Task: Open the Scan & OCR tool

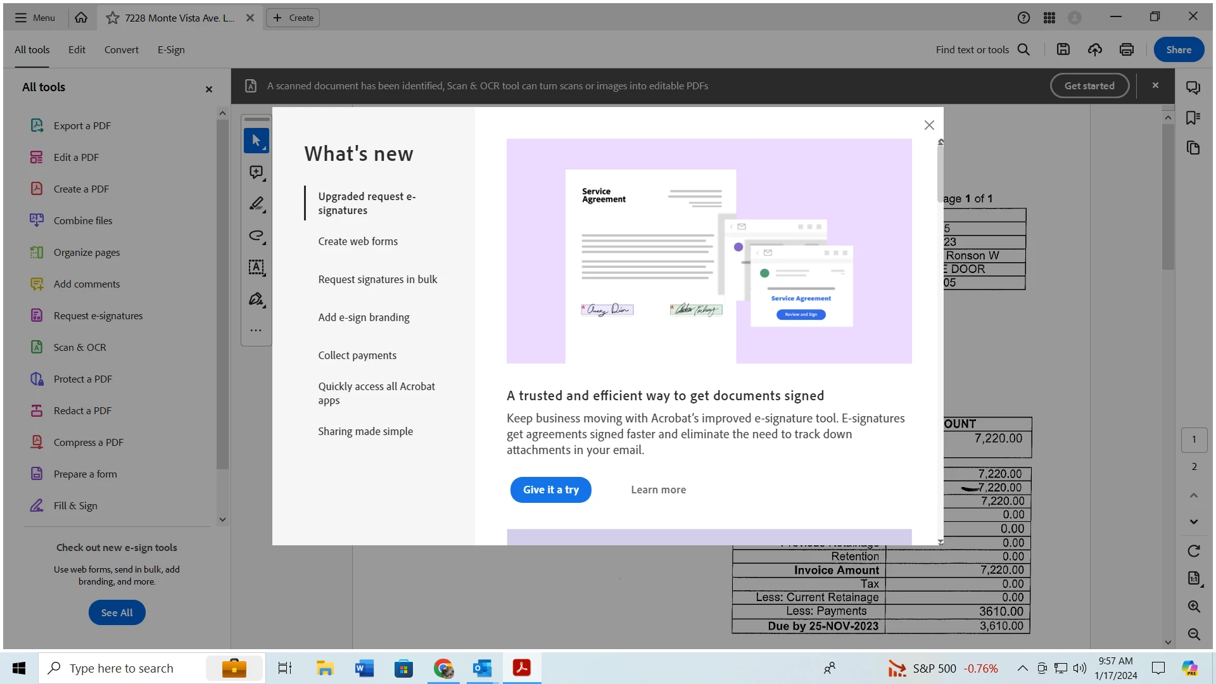Action: pos(80,347)
